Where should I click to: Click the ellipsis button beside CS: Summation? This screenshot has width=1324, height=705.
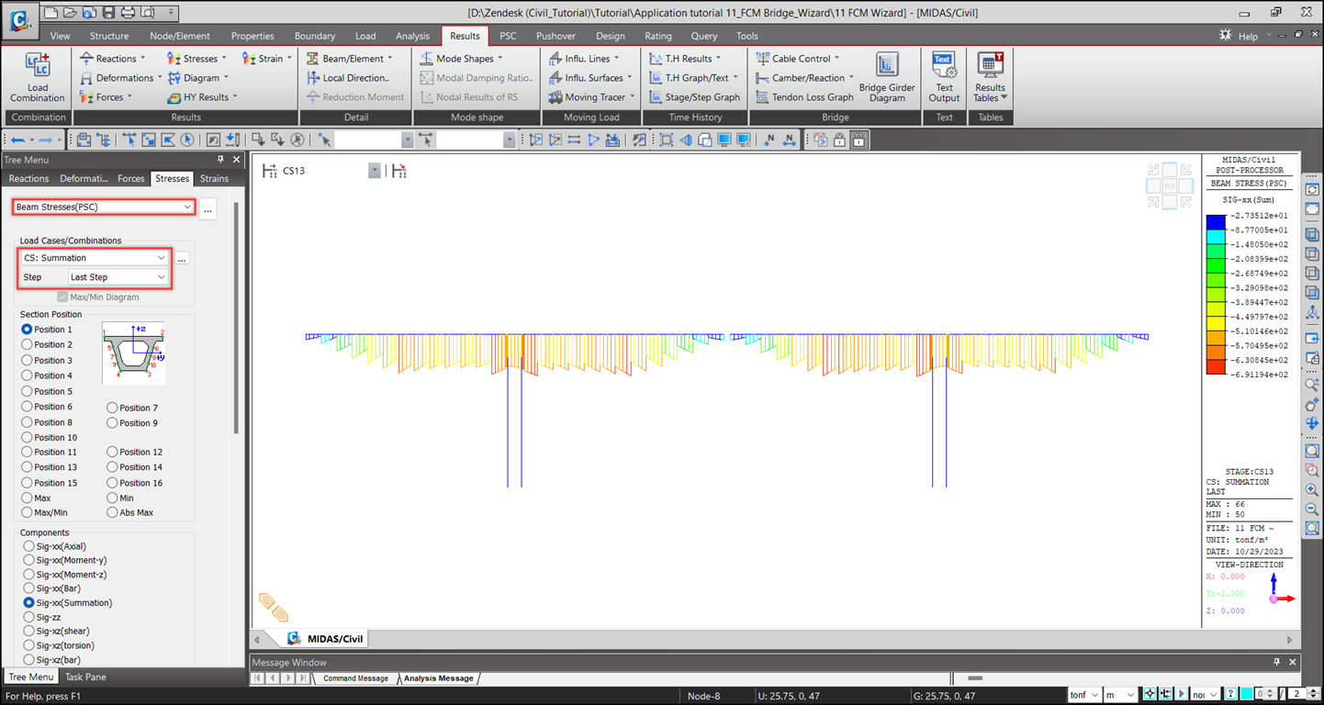pyautogui.click(x=182, y=259)
